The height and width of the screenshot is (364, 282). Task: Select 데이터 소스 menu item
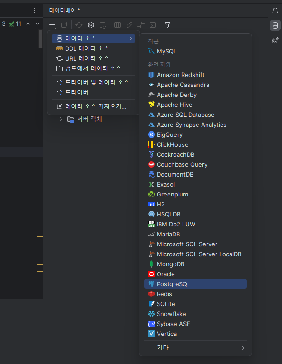pos(94,38)
